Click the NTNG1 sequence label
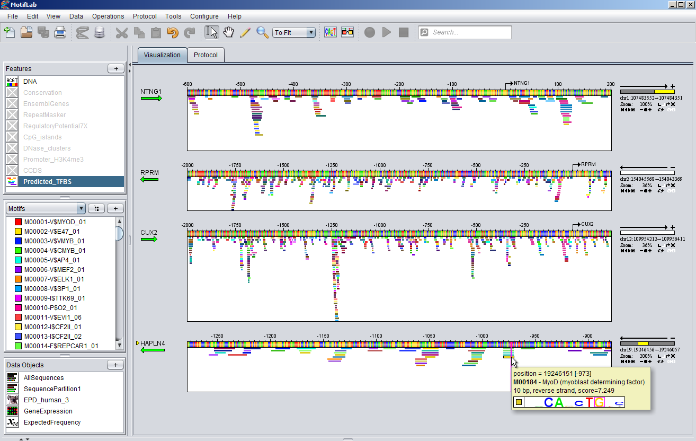 coord(151,91)
